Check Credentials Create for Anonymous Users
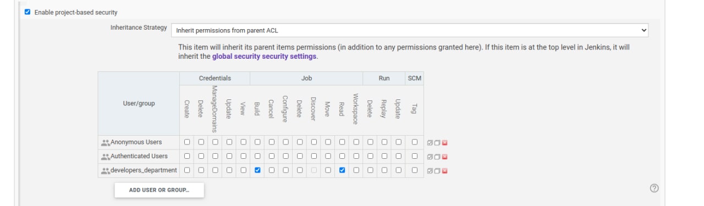 pos(187,142)
